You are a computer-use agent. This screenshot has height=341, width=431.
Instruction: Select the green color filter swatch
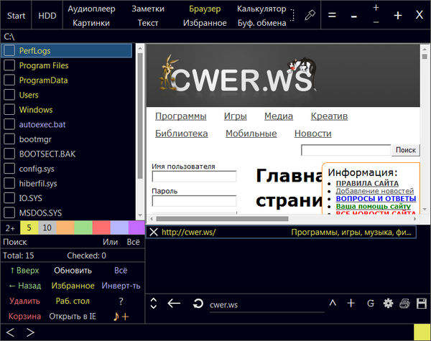83,228
